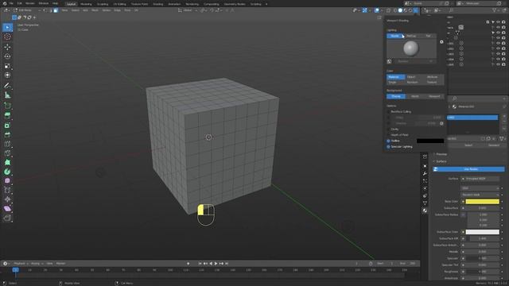The height and width of the screenshot is (286, 509).
Task: Choose MatCap lighting option
Action: coord(411,36)
